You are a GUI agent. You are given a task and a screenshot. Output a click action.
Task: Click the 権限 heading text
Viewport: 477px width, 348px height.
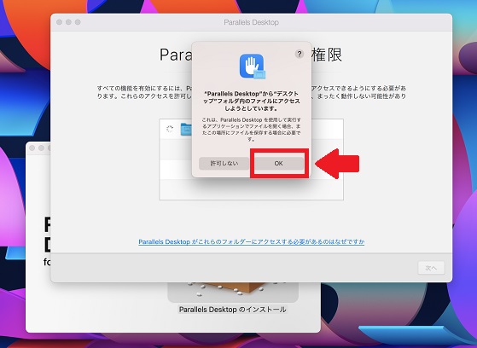coord(327,55)
